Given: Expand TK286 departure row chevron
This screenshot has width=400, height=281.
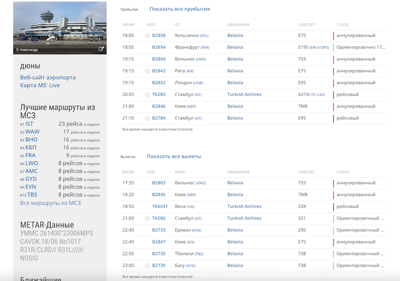Looking at the screenshot, I should (x=147, y=218).
